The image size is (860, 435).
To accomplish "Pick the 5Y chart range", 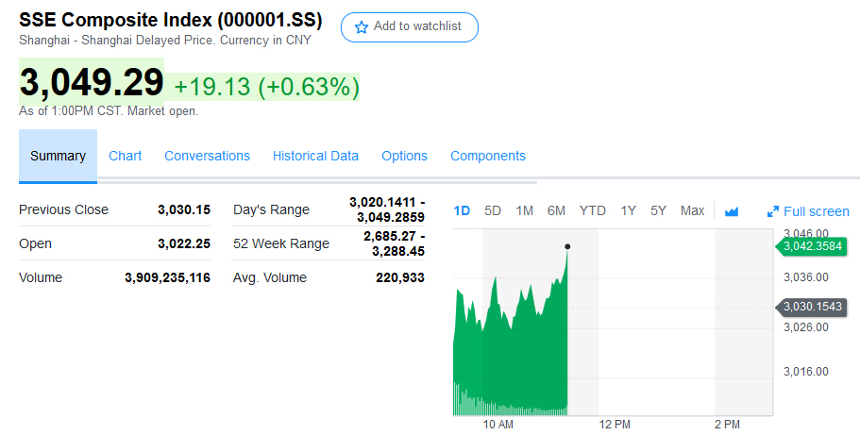I will coord(659,210).
